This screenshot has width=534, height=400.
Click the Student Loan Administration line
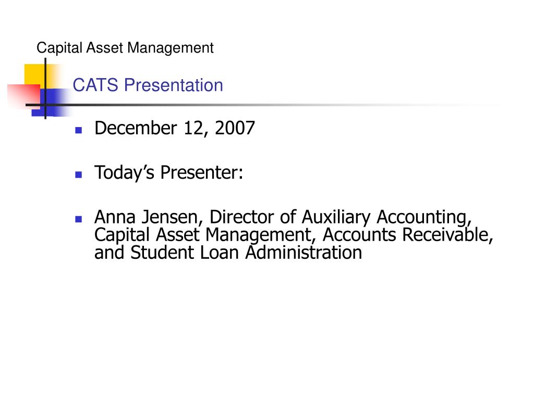pos(228,253)
